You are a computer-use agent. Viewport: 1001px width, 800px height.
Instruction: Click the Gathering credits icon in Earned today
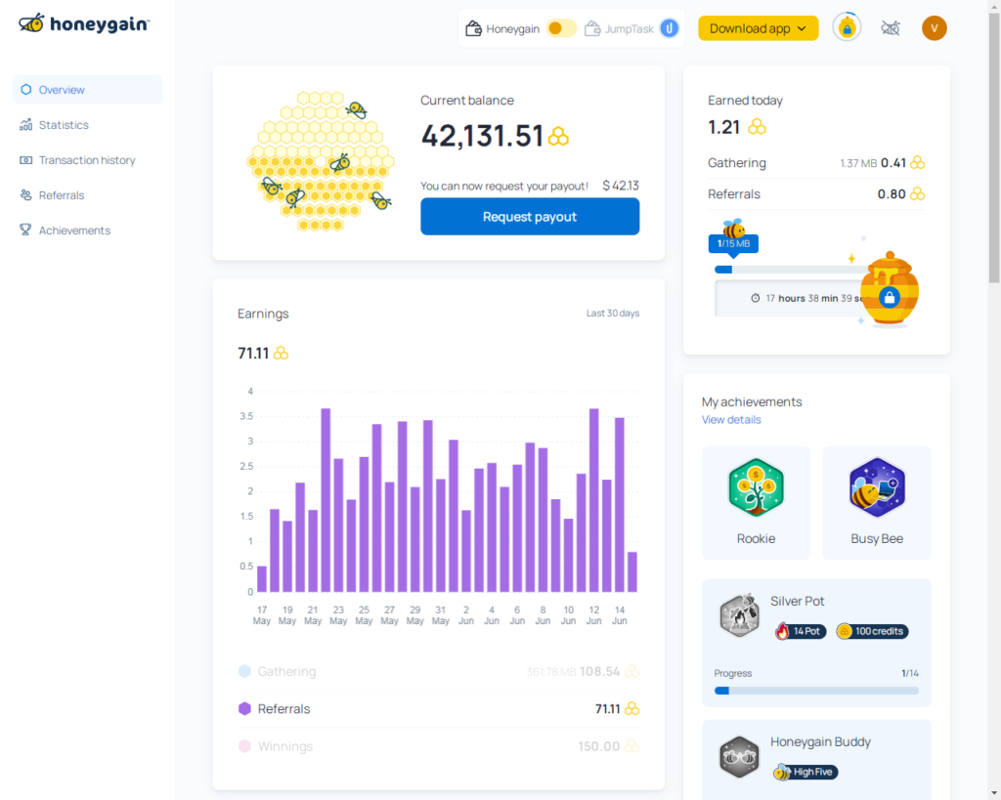[x=917, y=163]
